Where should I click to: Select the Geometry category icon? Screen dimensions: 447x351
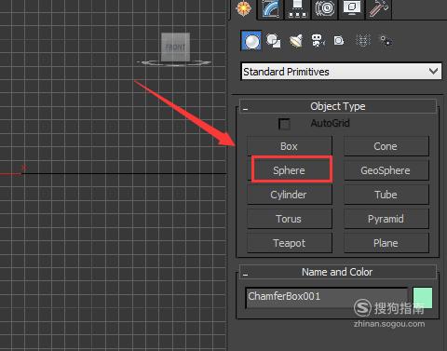click(251, 41)
